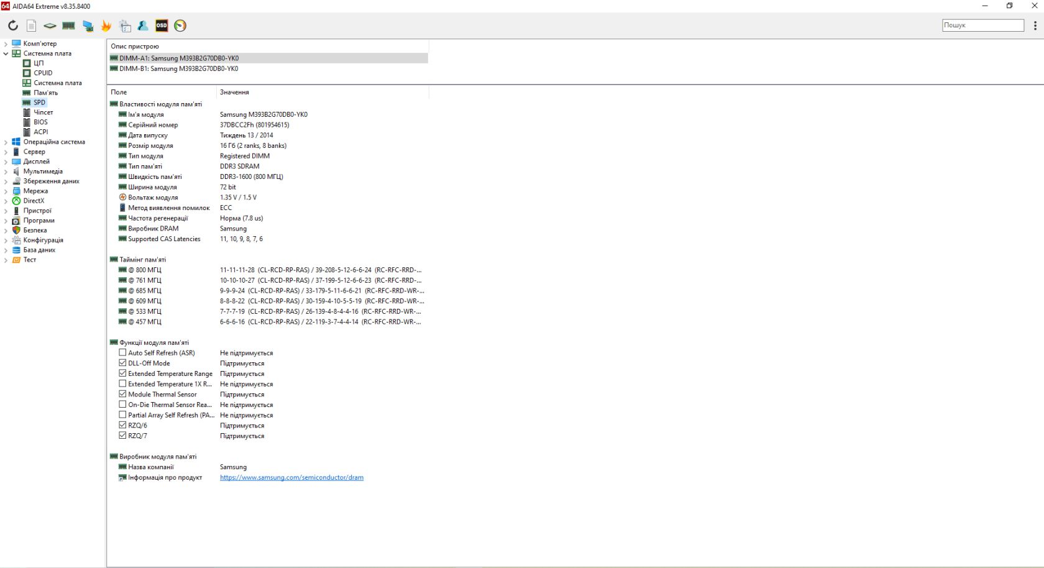Focus the Пошук search field
The width and height of the screenshot is (1044, 568).
click(983, 25)
